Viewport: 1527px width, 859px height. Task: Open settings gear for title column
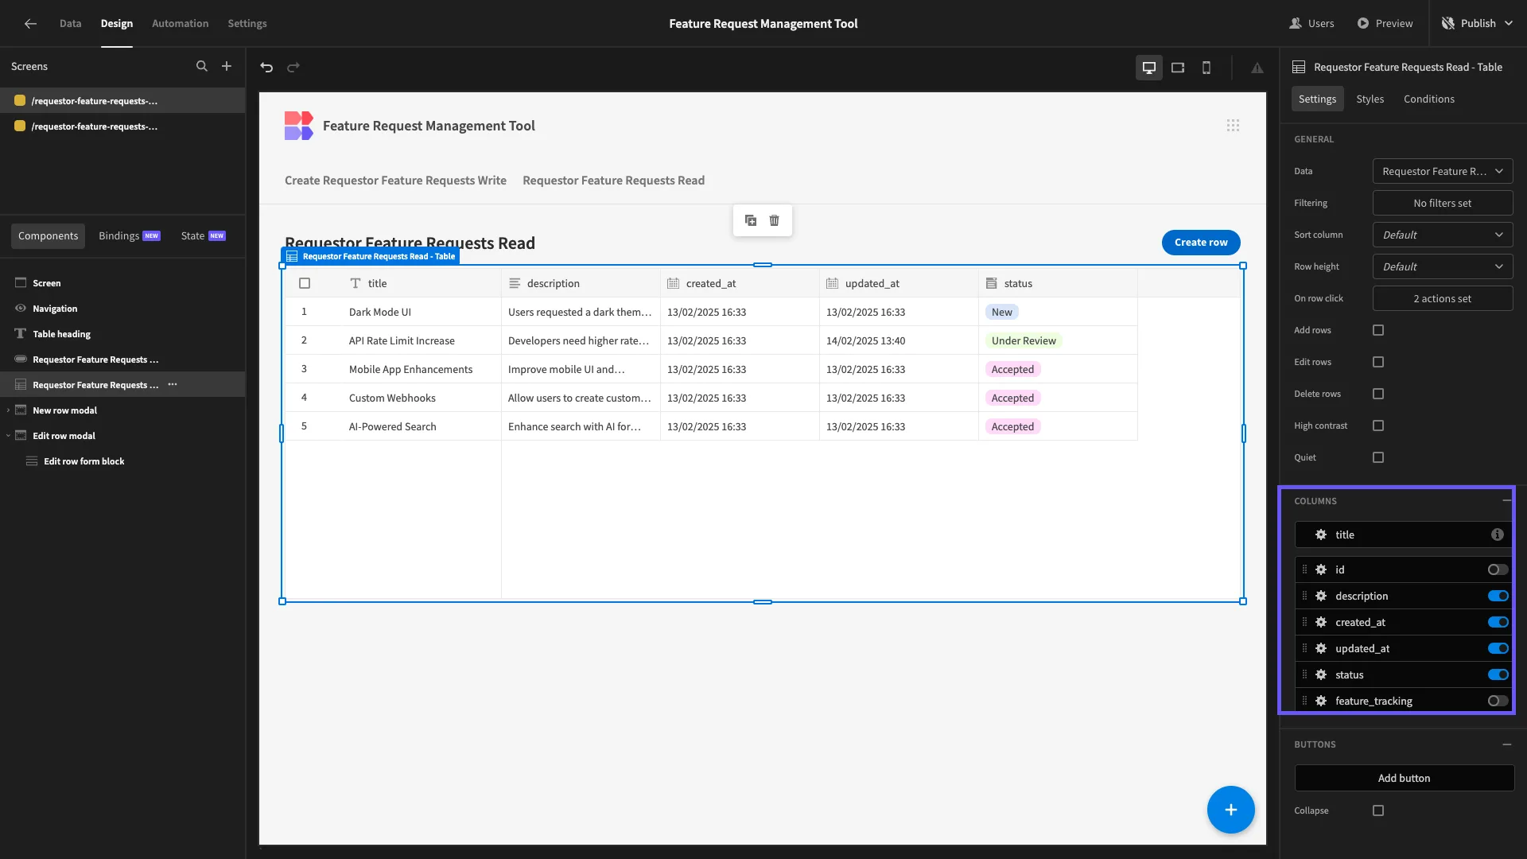(x=1321, y=534)
